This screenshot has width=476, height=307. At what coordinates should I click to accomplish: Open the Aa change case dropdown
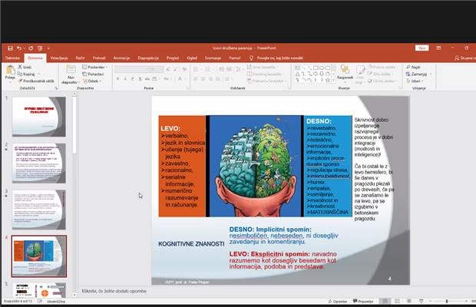167,79
